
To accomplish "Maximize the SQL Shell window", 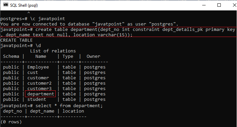I will (x=219, y=5).
